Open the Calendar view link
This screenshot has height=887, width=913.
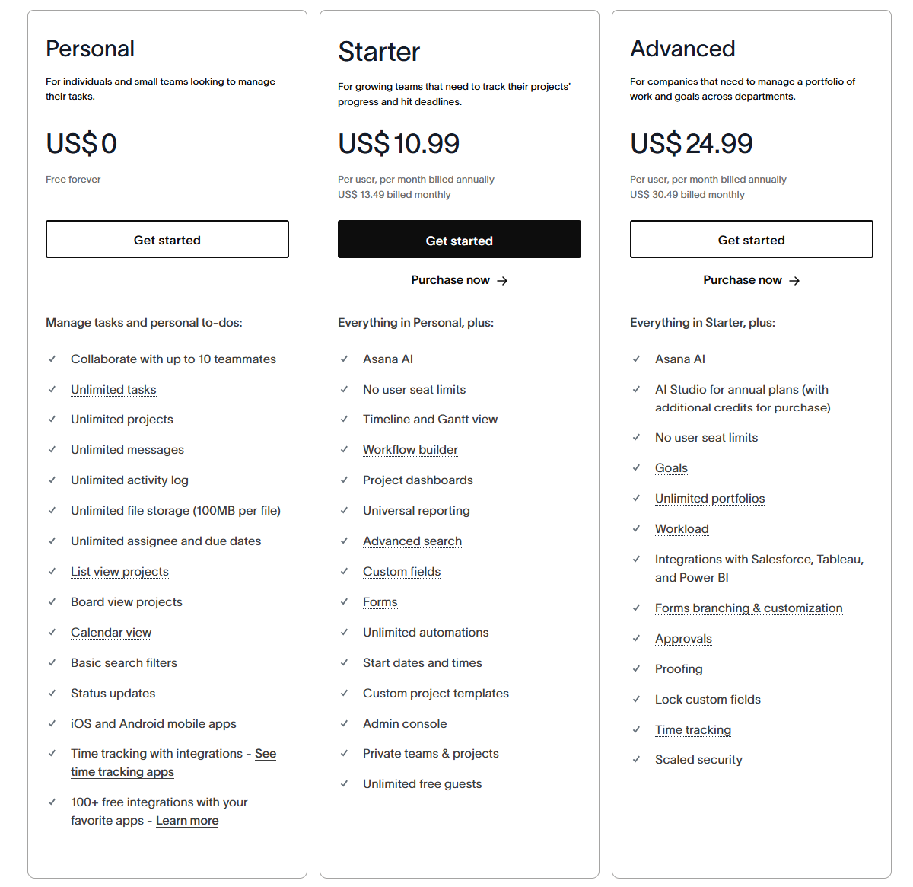pyautogui.click(x=111, y=632)
